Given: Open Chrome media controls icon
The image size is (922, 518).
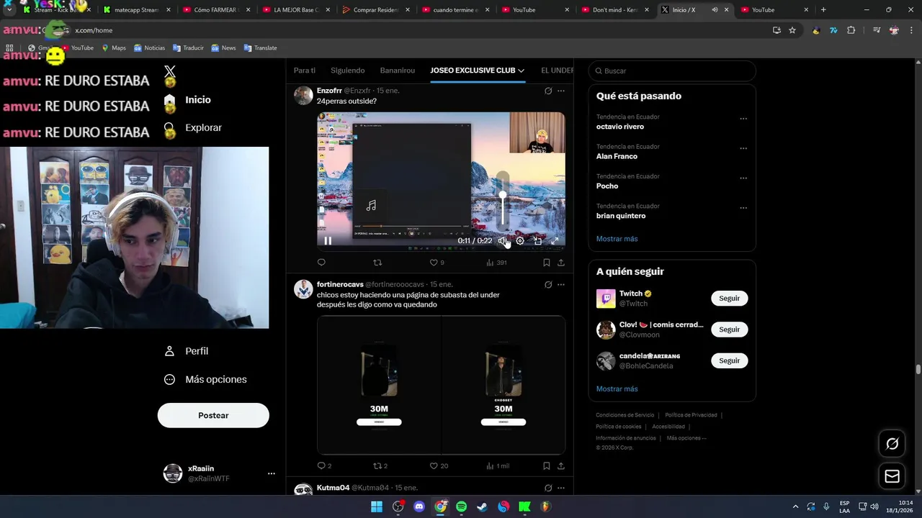Looking at the screenshot, I should tap(876, 30).
